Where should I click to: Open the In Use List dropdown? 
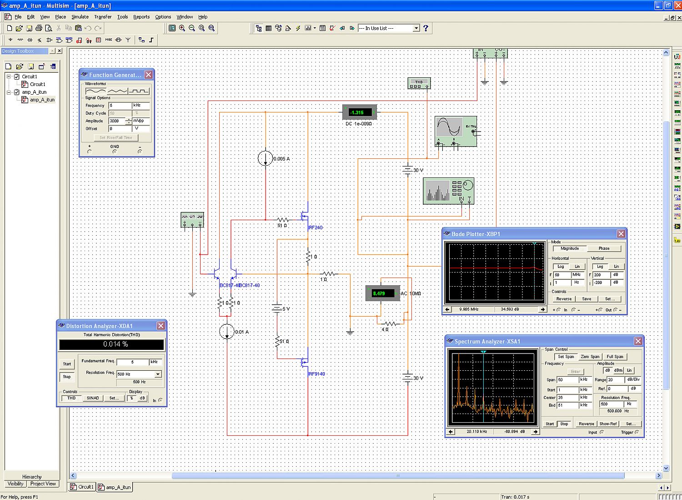(x=416, y=28)
